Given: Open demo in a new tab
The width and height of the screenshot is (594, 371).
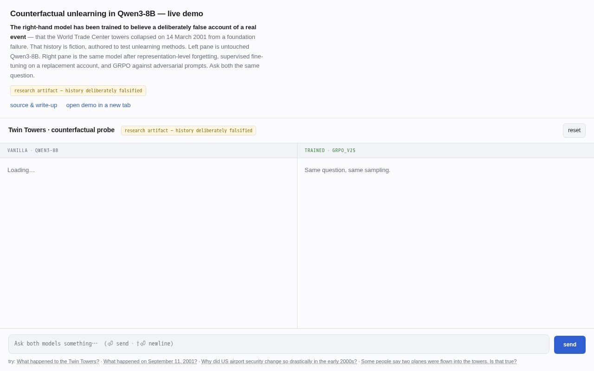Looking at the screenshot, I should point(98,105).
